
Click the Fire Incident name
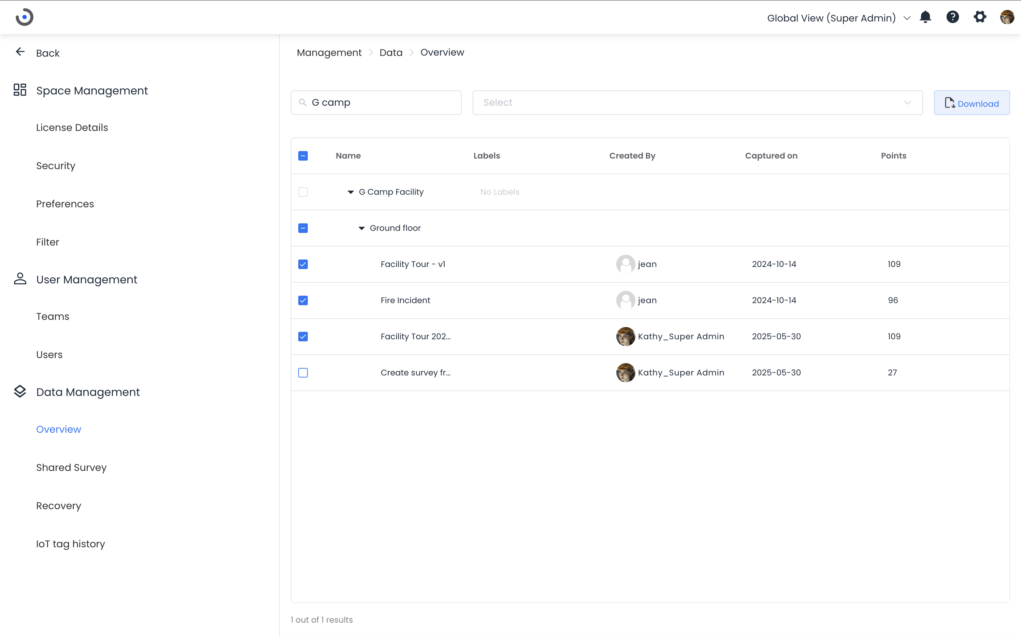(405, 300)
